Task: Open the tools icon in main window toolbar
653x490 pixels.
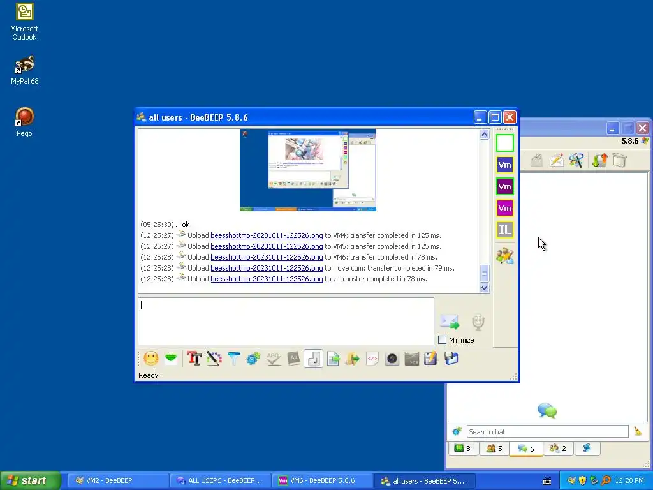Action: tap(576, 160)
